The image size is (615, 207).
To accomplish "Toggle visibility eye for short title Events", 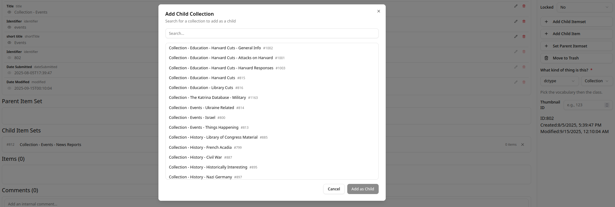I will 9,43.
